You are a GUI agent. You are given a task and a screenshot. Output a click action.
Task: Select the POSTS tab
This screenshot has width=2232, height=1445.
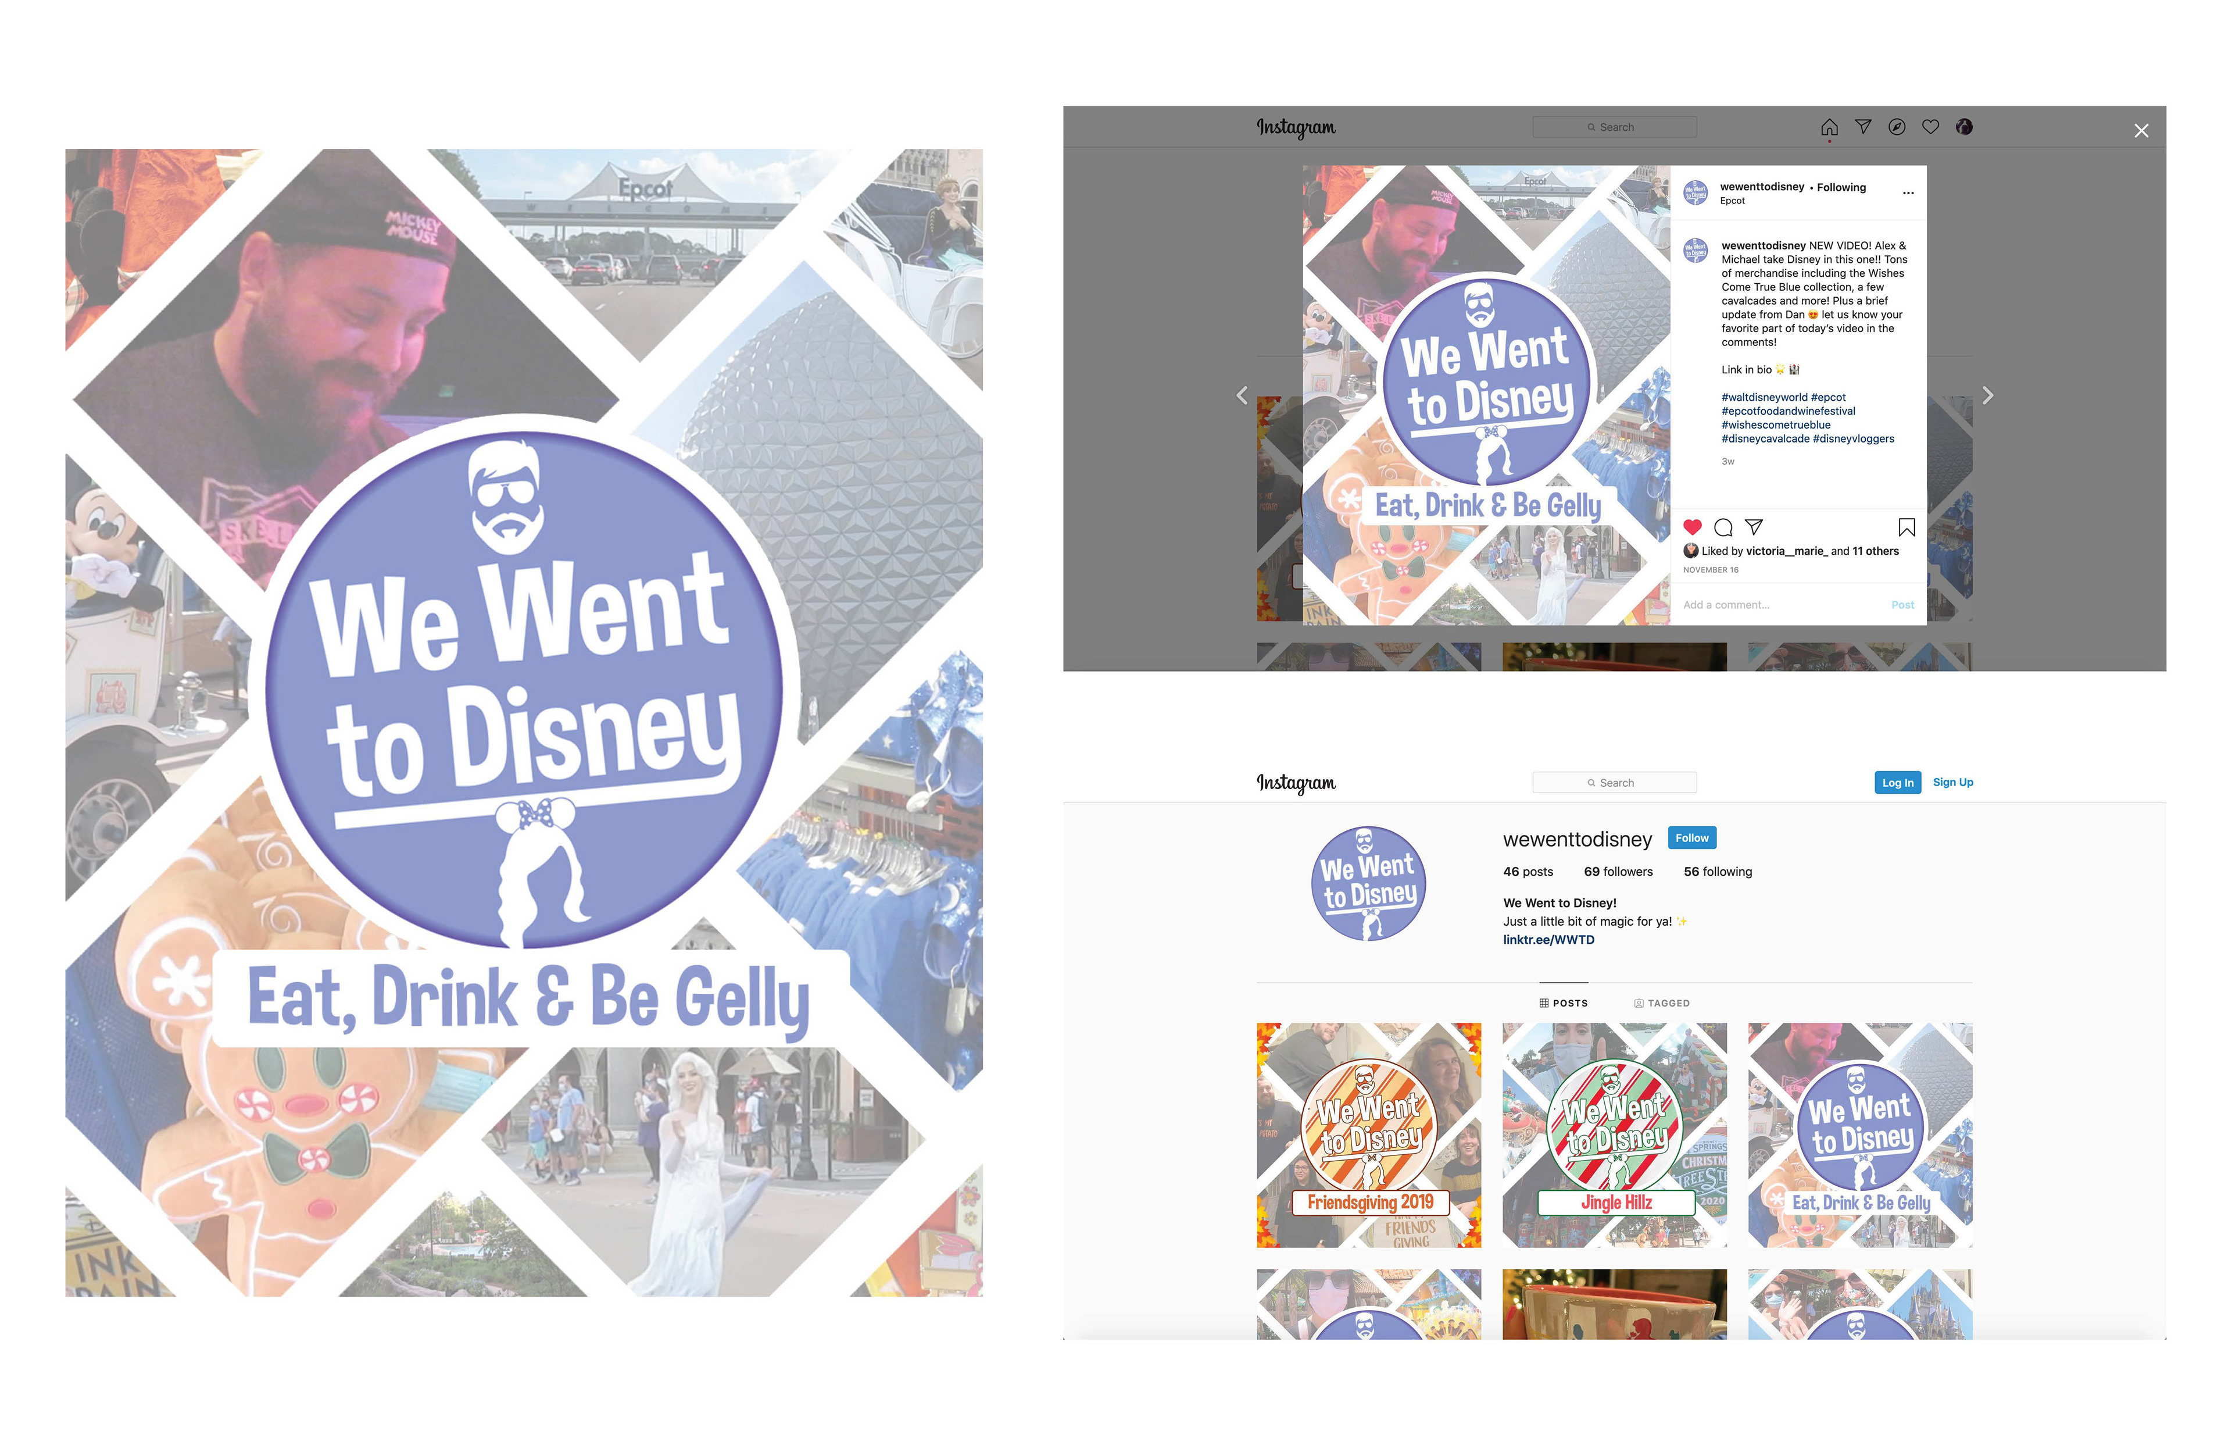[1564, 1003]
